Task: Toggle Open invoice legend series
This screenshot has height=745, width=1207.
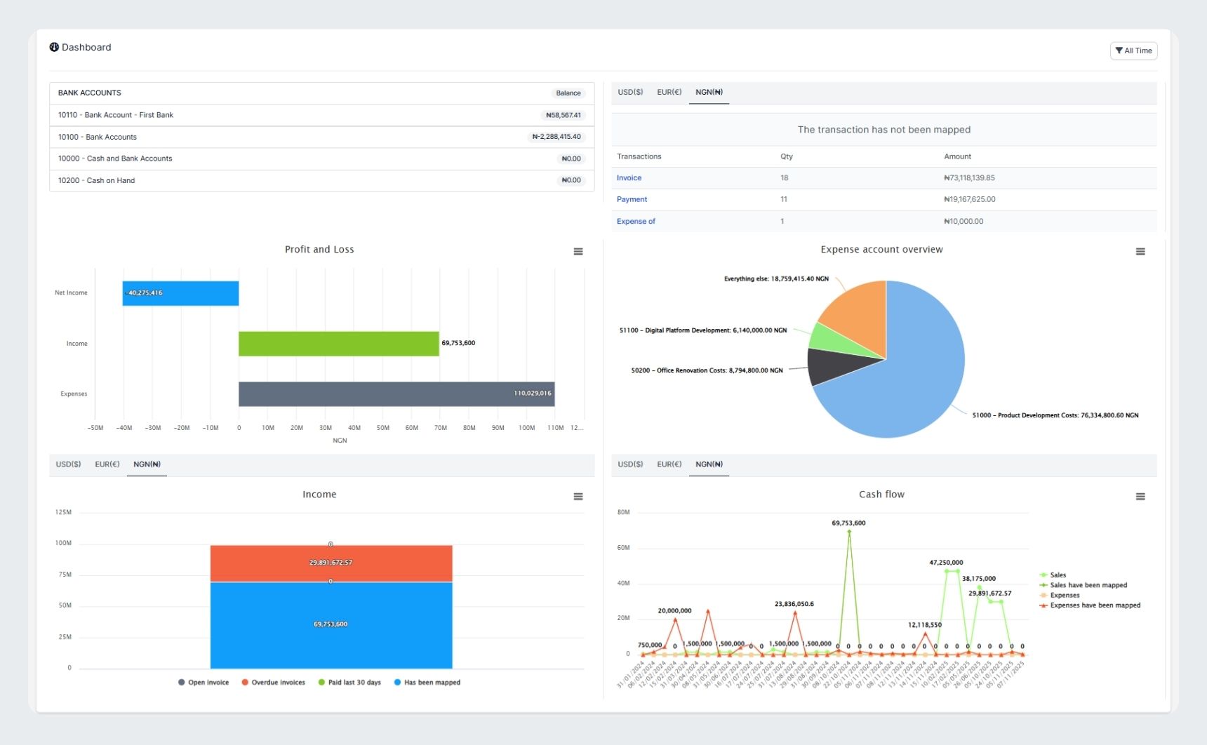Action: point(204,683)
